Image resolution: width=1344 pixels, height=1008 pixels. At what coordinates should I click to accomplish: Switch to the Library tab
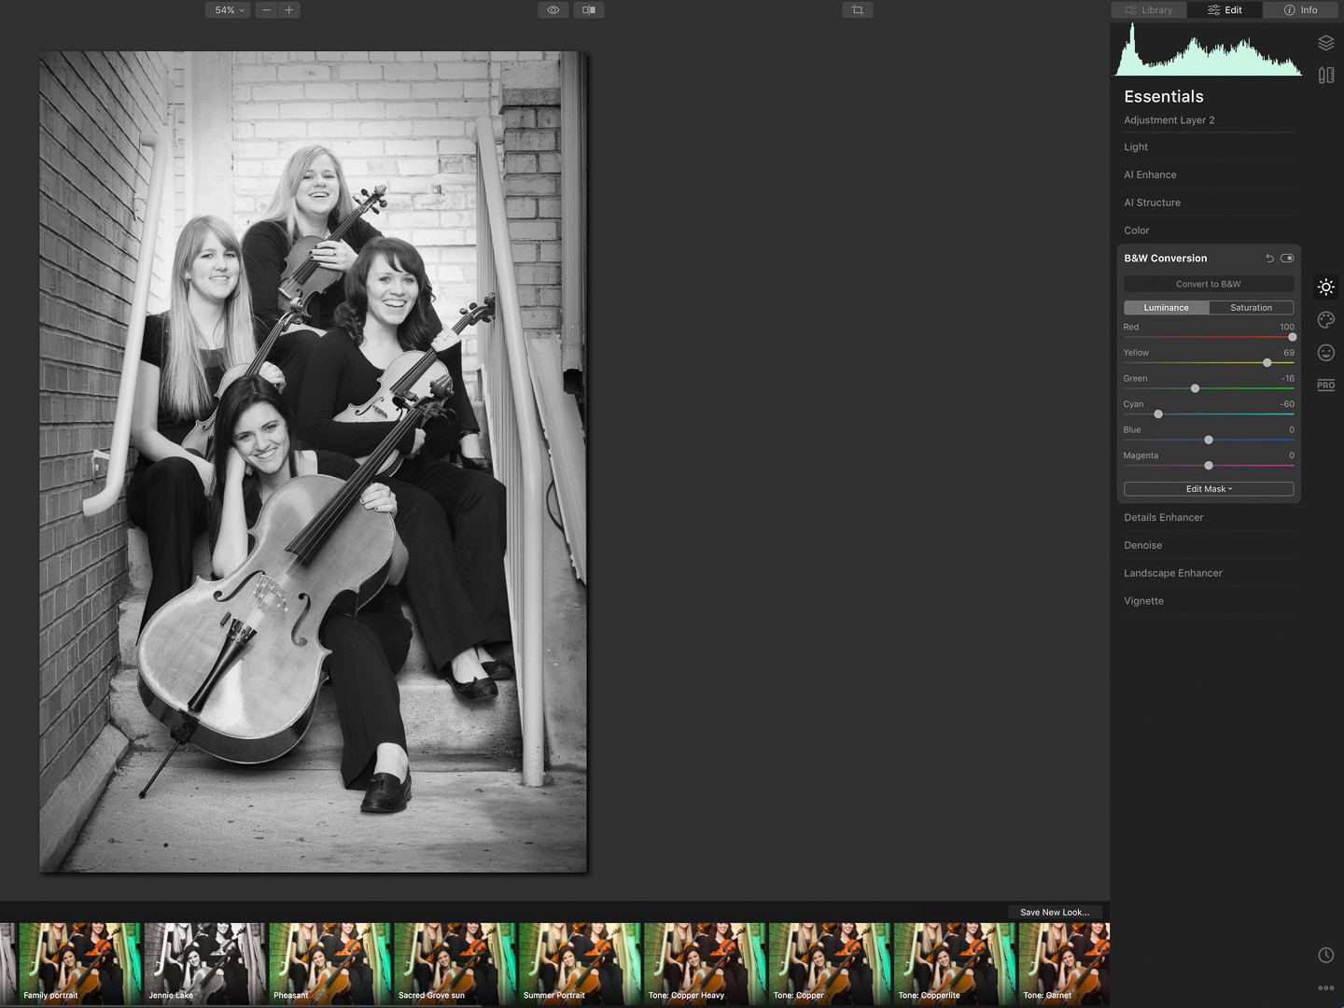tap(1149, 10)
